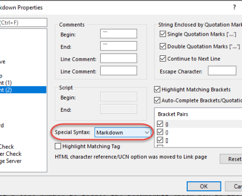Click the Comments Begin input field
This screenshot has height=196, width=242.
coord(118,34)
